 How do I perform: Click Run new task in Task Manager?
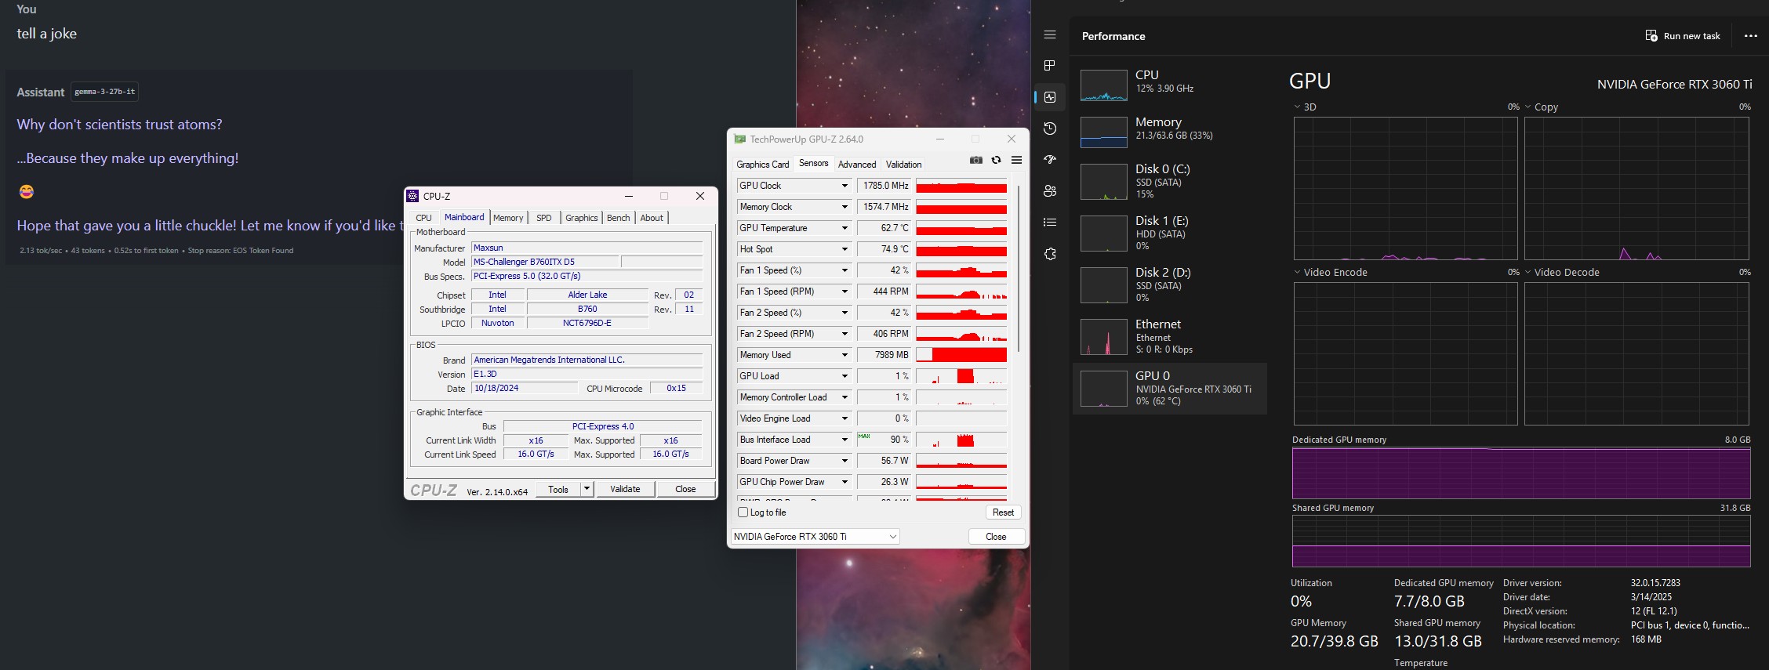click(1683, 36)
